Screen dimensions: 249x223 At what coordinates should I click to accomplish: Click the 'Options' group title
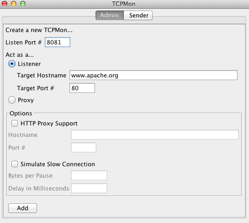(21, 113)
